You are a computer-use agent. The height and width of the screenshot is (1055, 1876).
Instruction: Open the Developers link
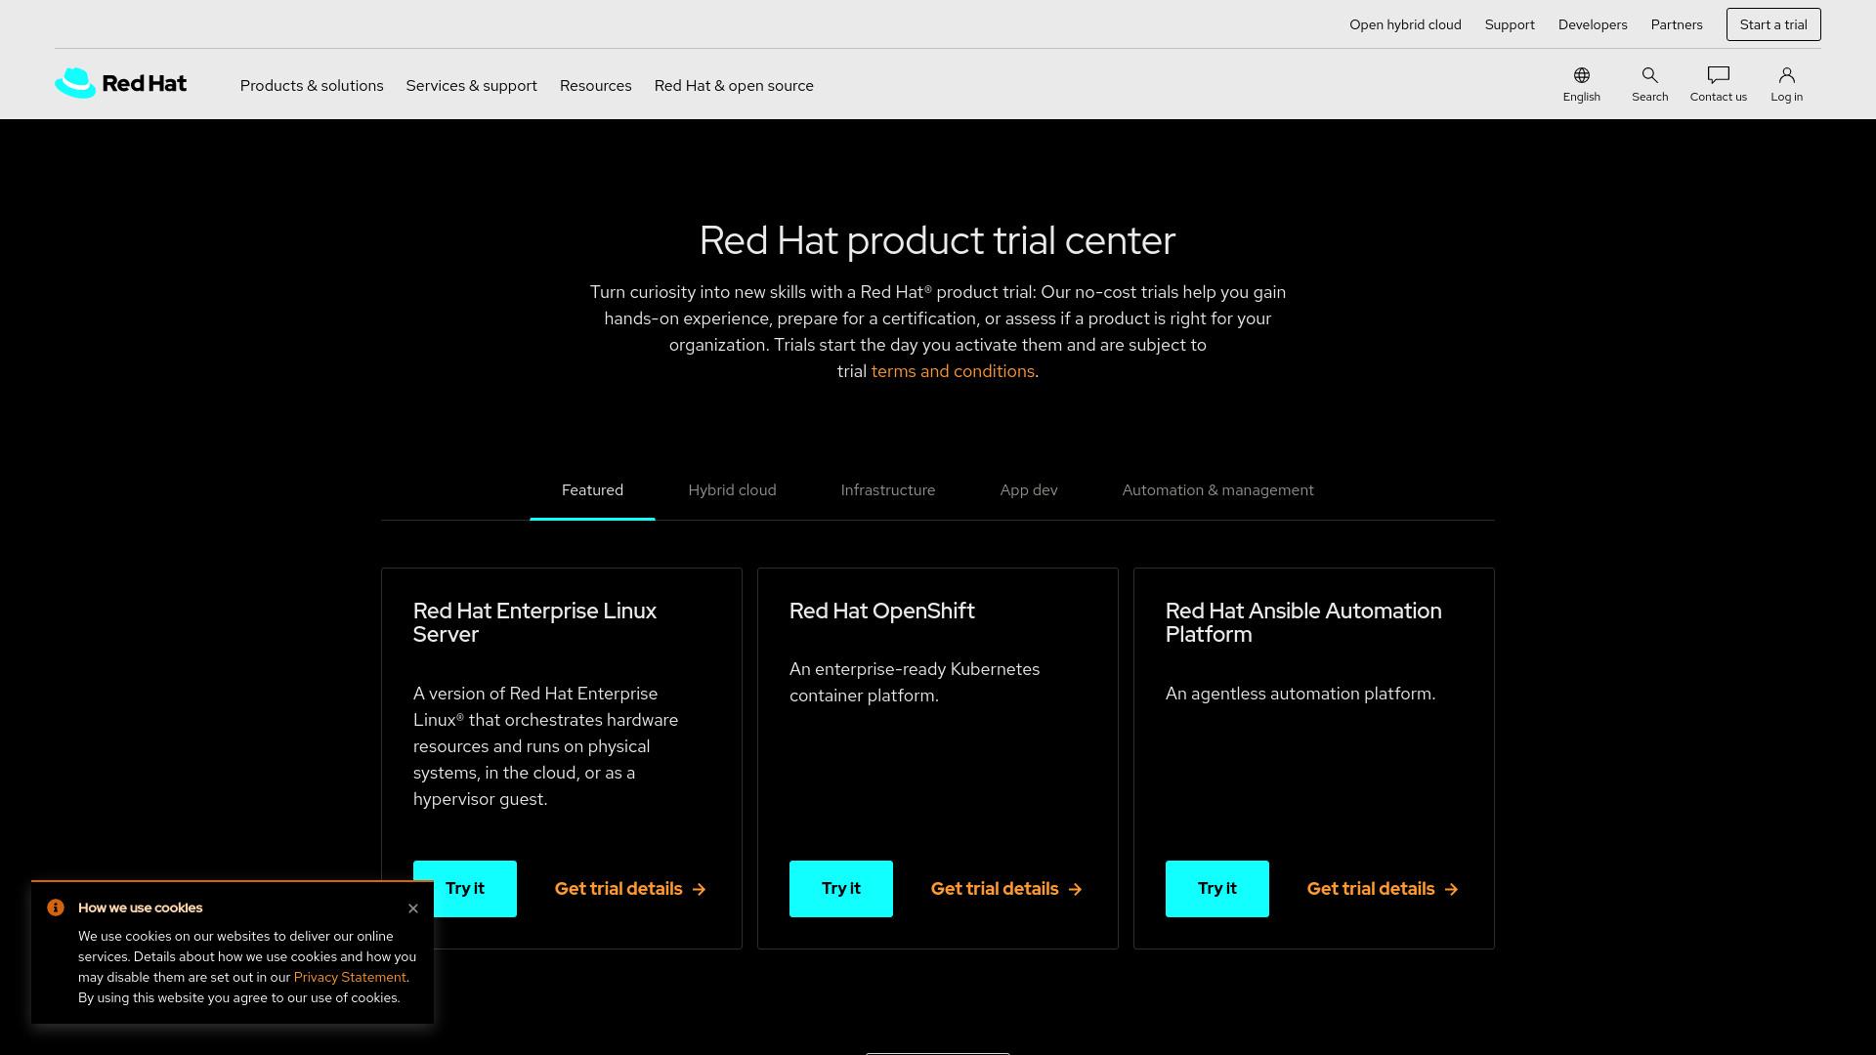coord(1592,24)
